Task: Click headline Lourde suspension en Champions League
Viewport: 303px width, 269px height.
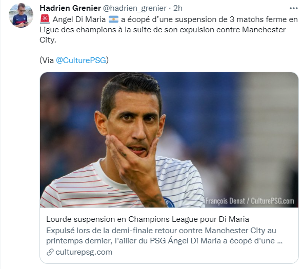Action: [x=148, y=219]
